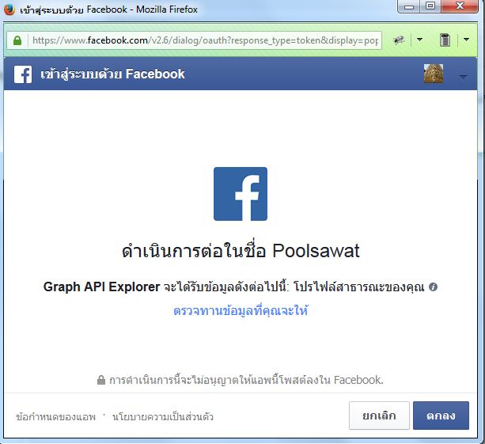
Task: Click the Firefox logo in title bar
Action: click(9, 9)
